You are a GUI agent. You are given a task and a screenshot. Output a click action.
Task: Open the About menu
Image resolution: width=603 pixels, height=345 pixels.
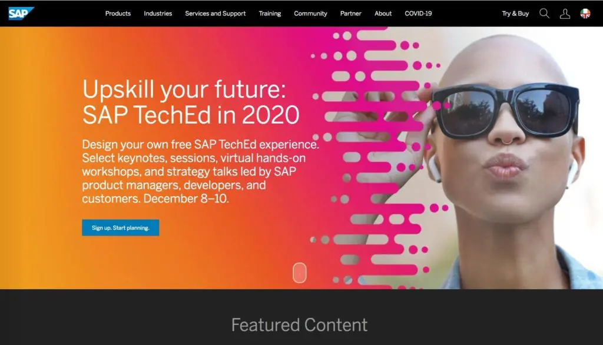[x=383, y=14]
